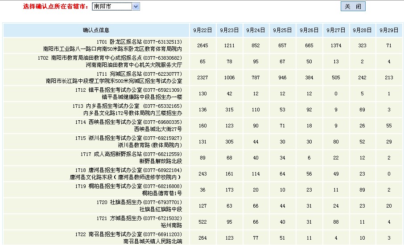
Task: Click the value 2327 in 宛城区 row
Action: [202, 78]
